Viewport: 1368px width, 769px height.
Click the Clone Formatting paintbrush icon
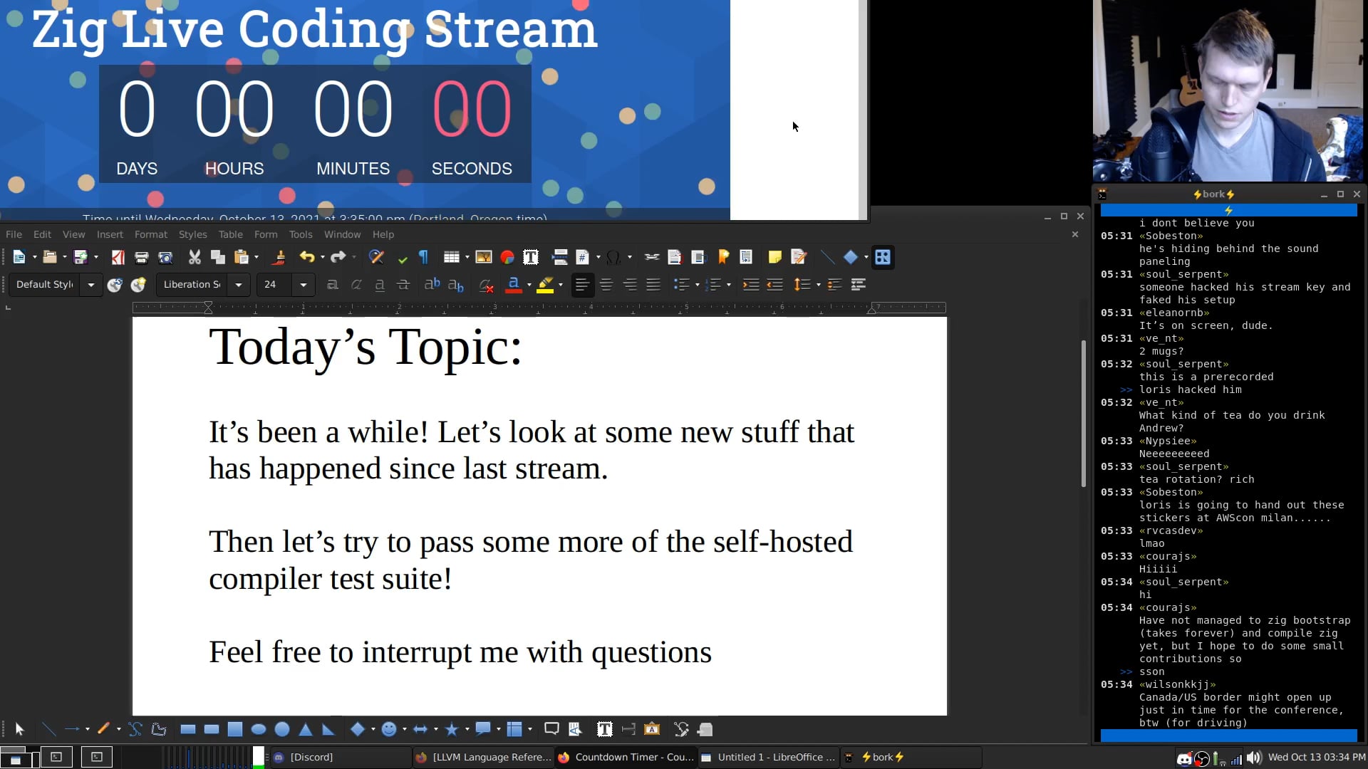(x=279, y=258)
